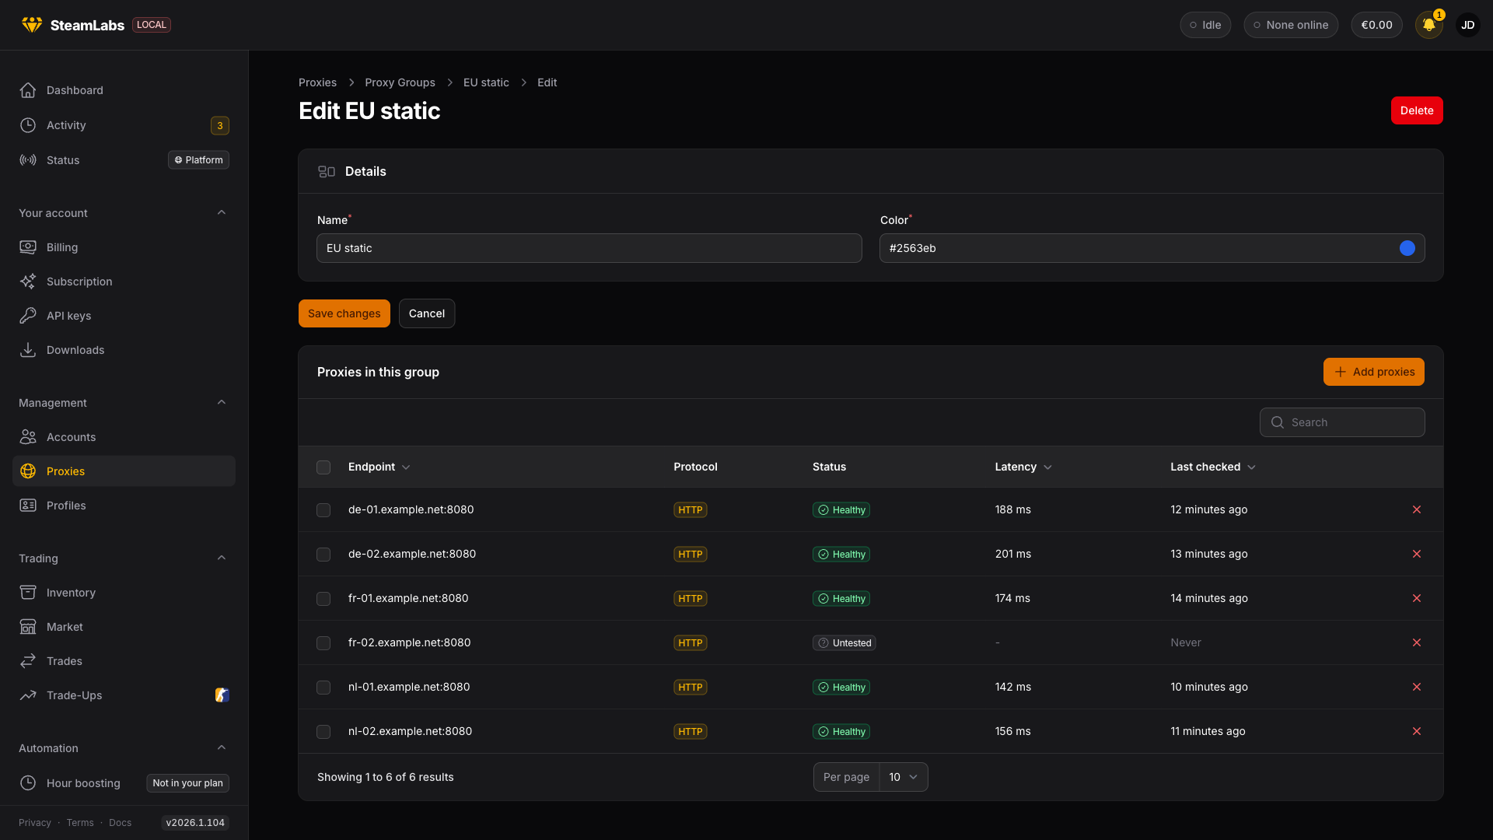Toggle the select-all checkbox in table header

coord(323,467)
